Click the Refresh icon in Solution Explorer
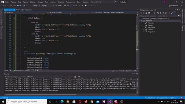This screenshot has width=185, height=104. pos(161,13)
